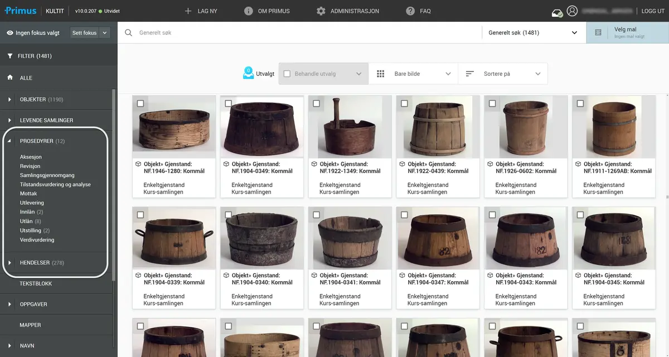Click the Sett fokus button
Image resolution: width=669 pixels, height=357 pixels.
pyautogui.click(x=84, y=33)
